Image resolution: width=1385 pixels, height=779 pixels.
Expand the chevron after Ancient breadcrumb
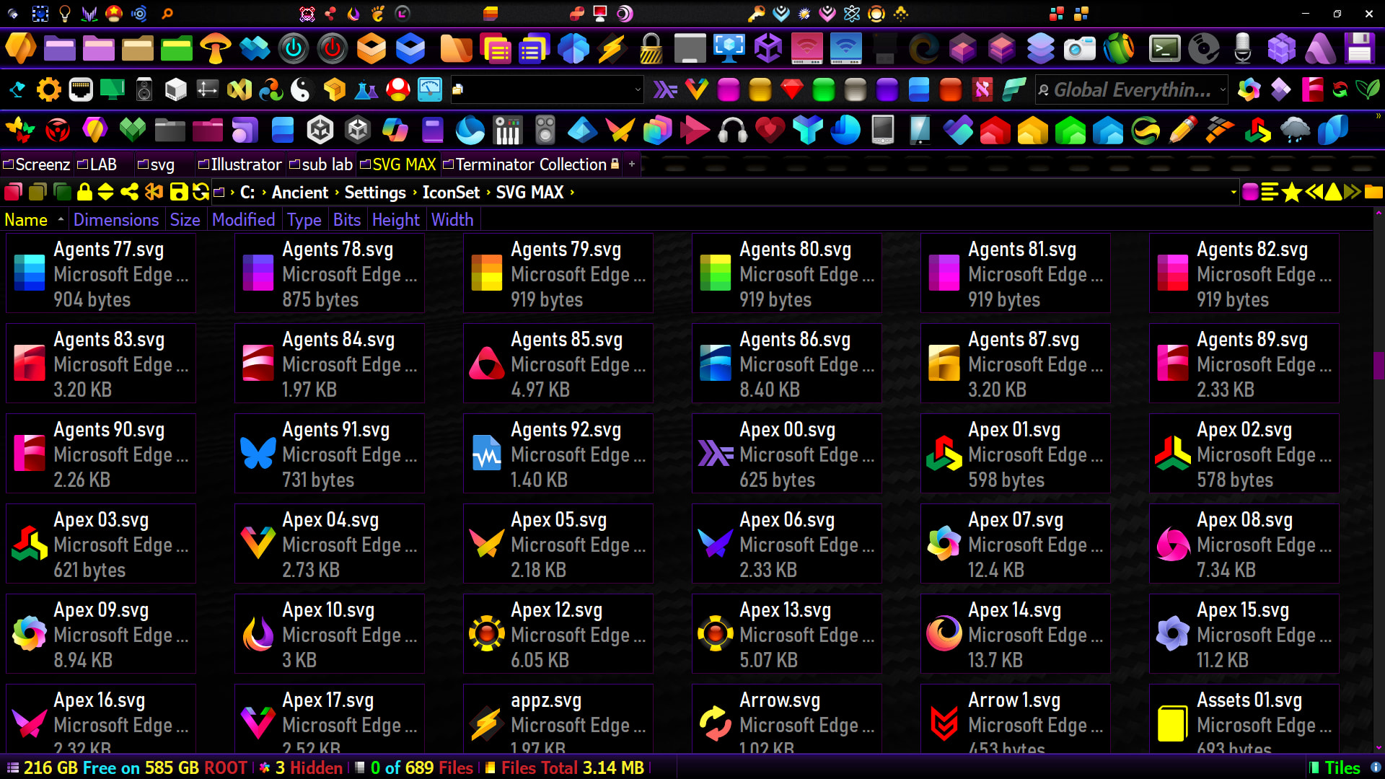[x=336, y=193]
